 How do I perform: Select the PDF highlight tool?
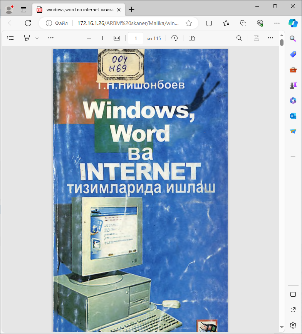(x=27, y=38)
